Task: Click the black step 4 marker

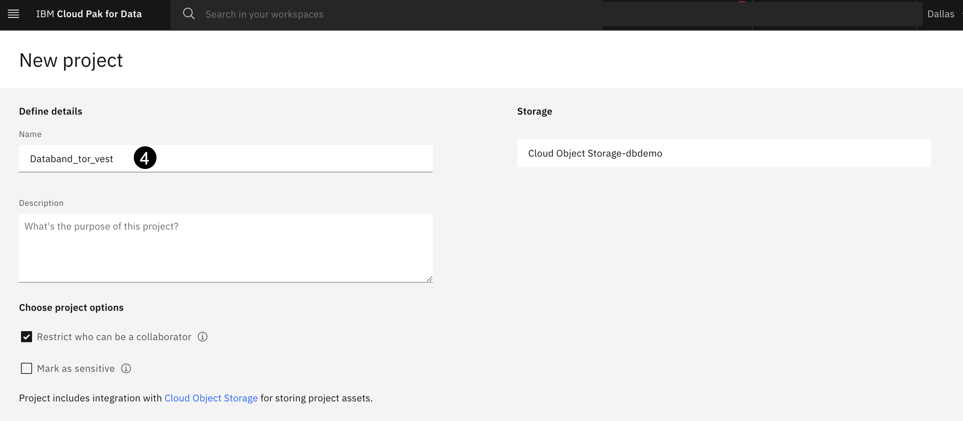Action: 145,158
